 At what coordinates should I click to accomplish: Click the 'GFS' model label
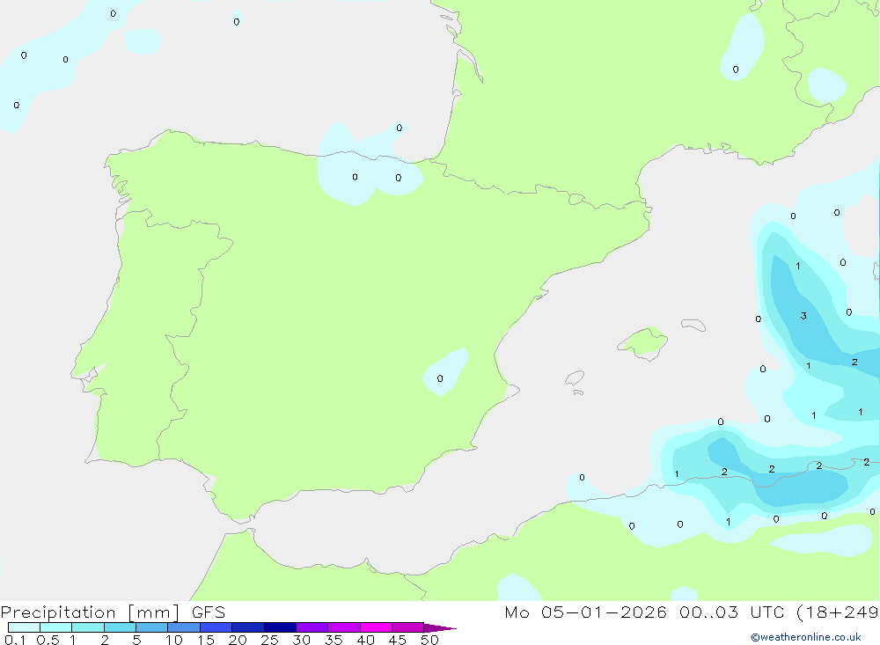[209, 612]
